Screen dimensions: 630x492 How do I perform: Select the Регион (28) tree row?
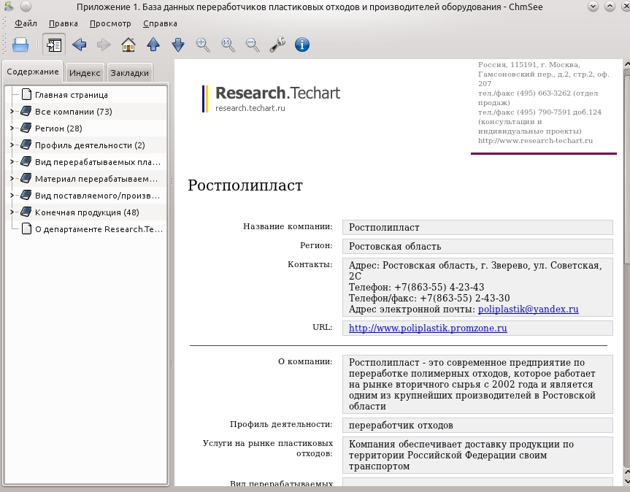pyautogui.click(x=86, y=128)
